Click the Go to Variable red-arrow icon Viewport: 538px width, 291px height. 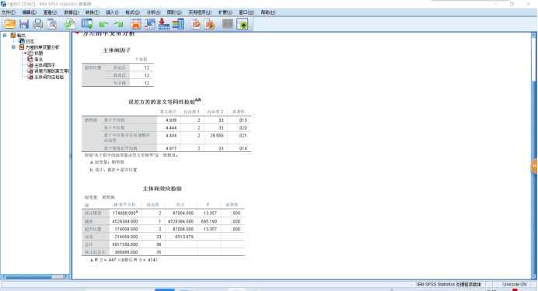click(x=164, y=24)
